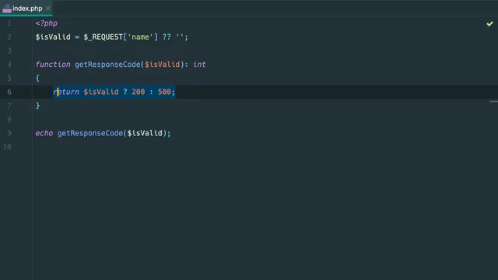498x280 pixels.
Task: Click the '$isValid' parameter in function signature
Action: 163,65
